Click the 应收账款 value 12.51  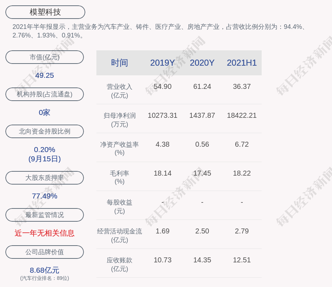tap(242, 260)
